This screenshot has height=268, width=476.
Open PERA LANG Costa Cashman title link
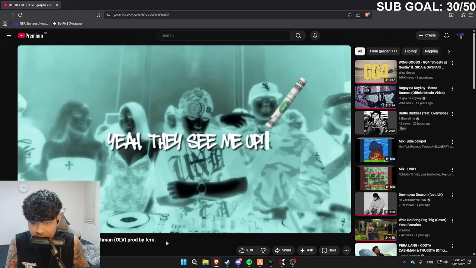[423, 248]
